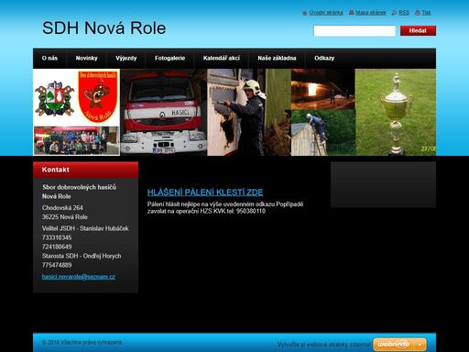The image size is (469, 352).
Task: Click the Starosta SDH - Ondřej Horych text
Action: click(x=82, y=256)
